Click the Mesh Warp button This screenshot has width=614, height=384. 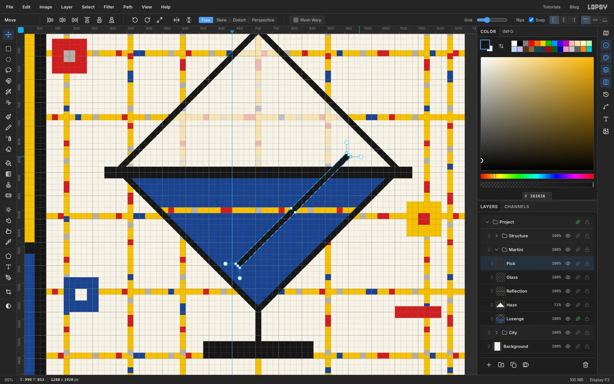pyautogui.click(x=307, y=20)
